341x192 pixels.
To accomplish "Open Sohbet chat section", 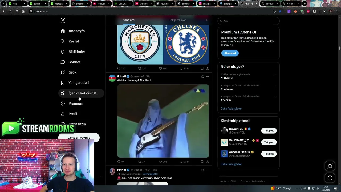I will tap(71, 62).
